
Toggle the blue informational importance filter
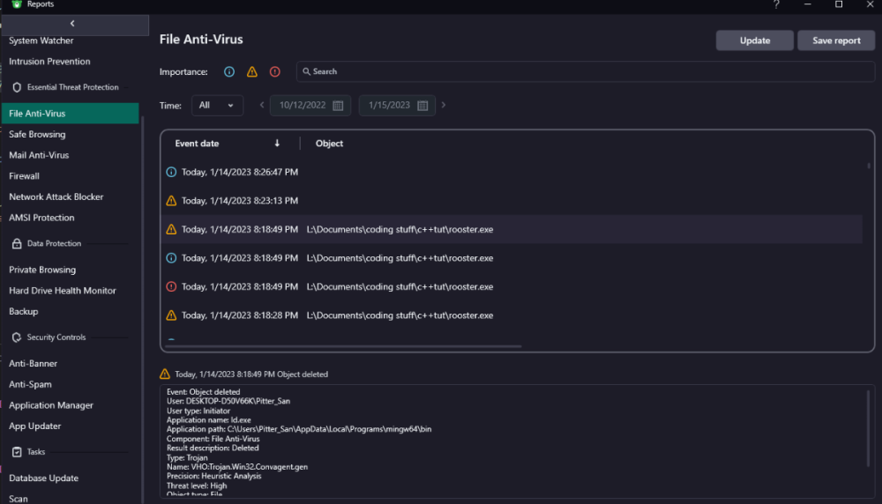tap(229, 71)
